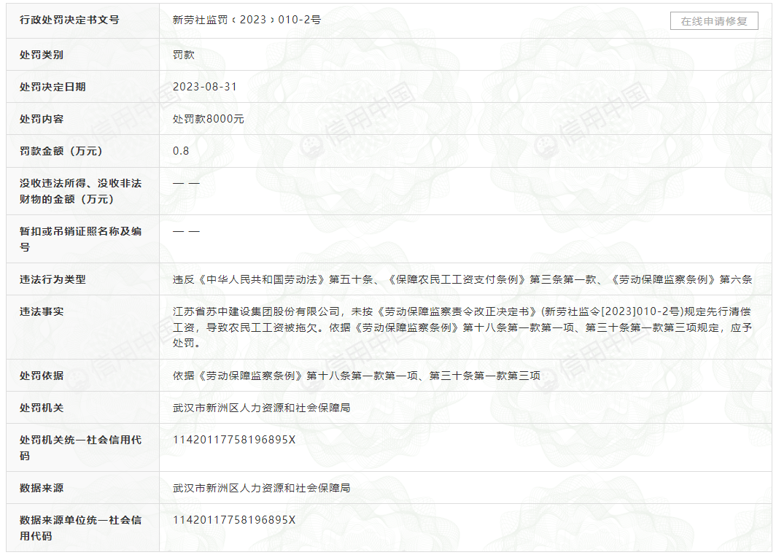
Task: Select the 违法行为类型 value citing 劳动法第五十条
Action: (462, 279)
